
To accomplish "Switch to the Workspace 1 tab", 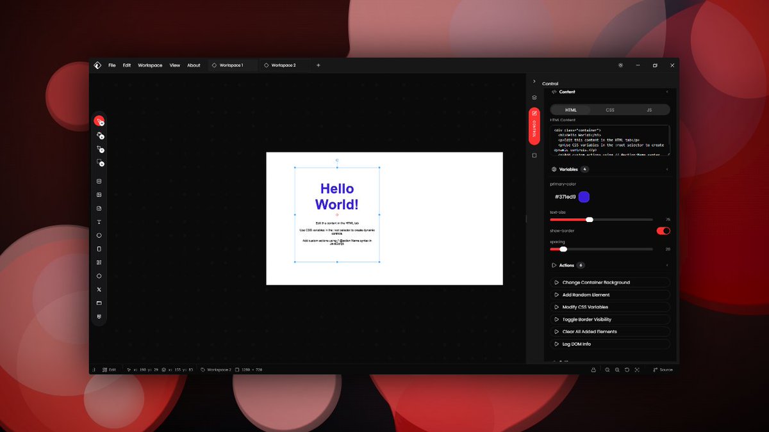I will click(232, 65).
